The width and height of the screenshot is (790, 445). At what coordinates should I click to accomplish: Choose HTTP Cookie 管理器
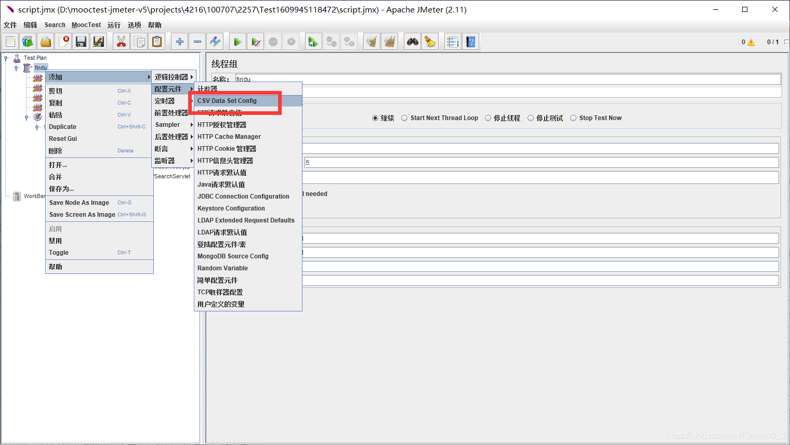click(x=248, y=149)
